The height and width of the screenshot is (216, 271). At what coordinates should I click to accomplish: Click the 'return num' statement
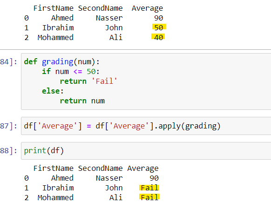click(x=82, y=101)
